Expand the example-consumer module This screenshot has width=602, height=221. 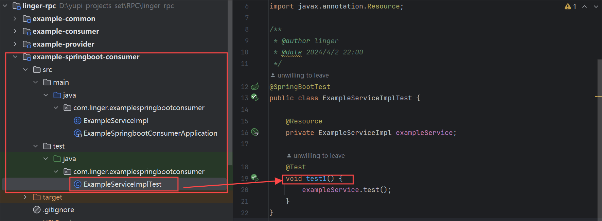[x=15, y=31]
